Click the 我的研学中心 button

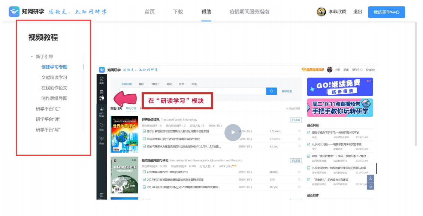[386, 12]
